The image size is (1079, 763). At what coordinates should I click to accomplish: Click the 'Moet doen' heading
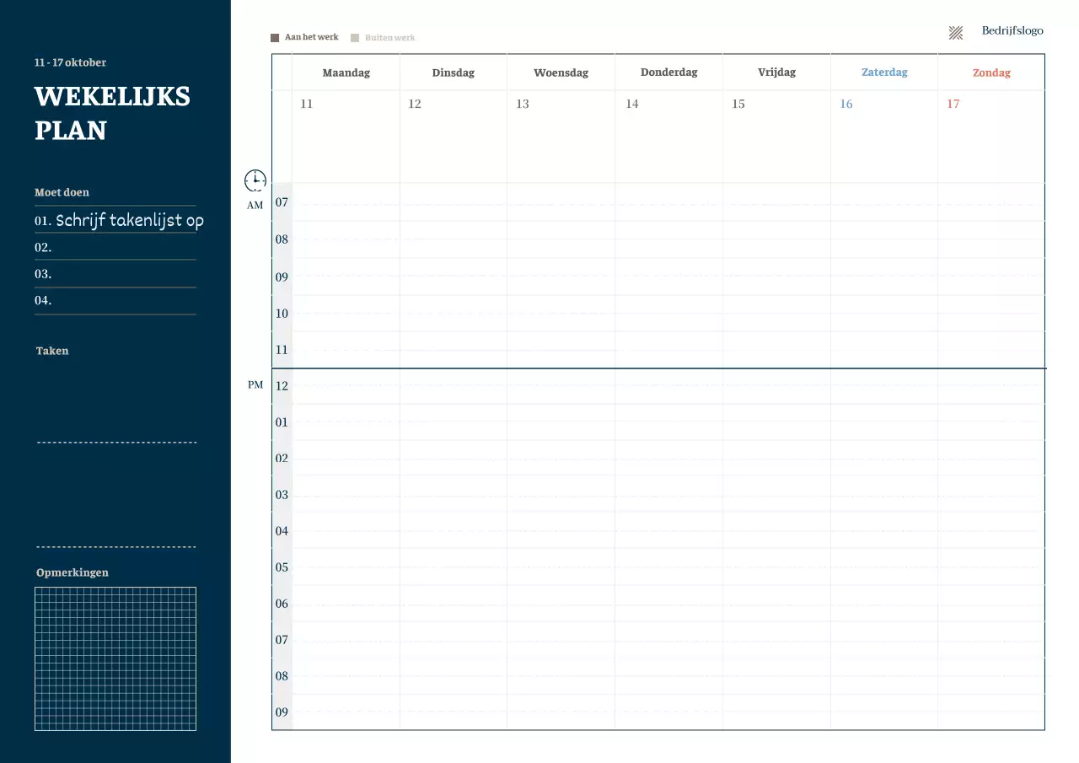[62, 192]
